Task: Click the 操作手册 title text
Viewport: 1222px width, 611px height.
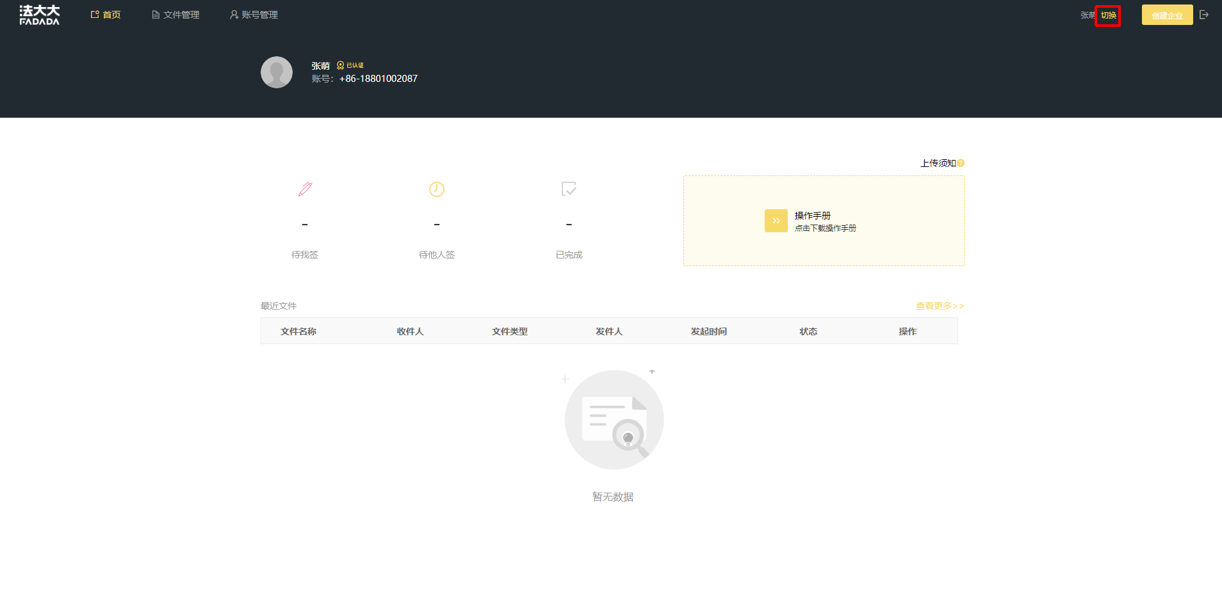Action: click(813, 216)
